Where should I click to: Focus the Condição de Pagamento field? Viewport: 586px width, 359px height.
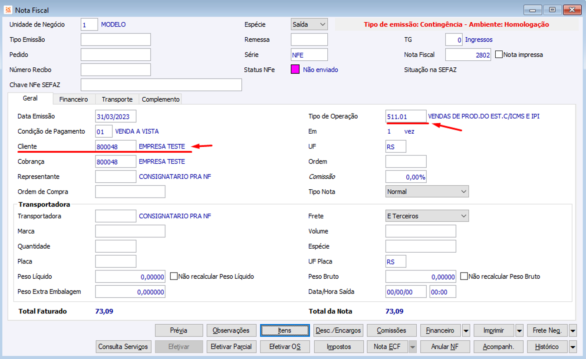click(x=104, y=131)
